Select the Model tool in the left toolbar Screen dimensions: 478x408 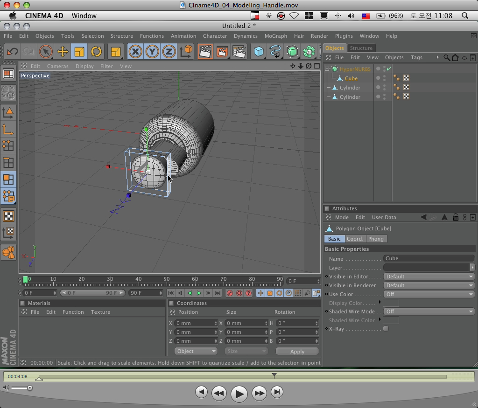[8, 113]
